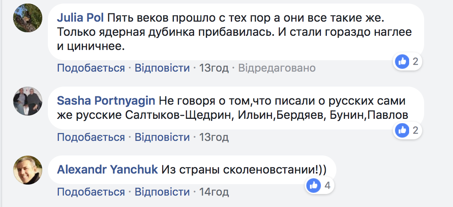Click the like reaction icon on Alexandr Yanchuk's comment
The image size is (453, 207).
tap(315, 185)
